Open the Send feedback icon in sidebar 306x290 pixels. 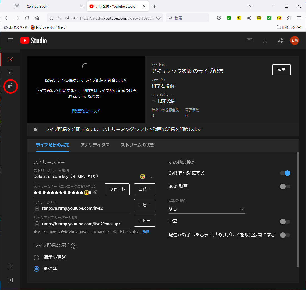pyautogui.click(x=10, y=281)
